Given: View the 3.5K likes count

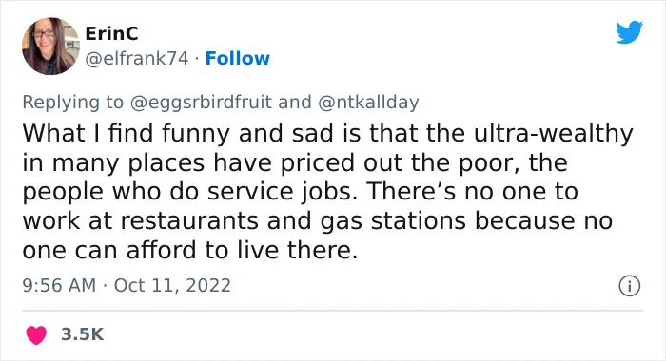Looking at the screenshot, I should [82, 334].
